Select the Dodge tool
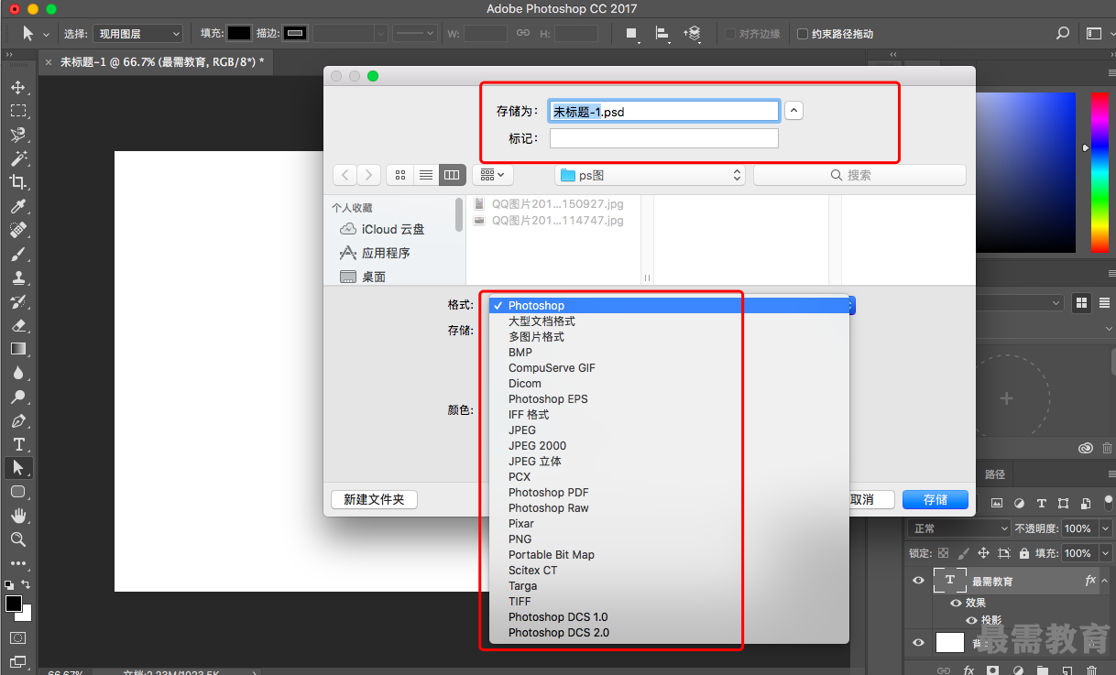The height and width of the screenshot is (675, 1116). (x=17, y=397)
